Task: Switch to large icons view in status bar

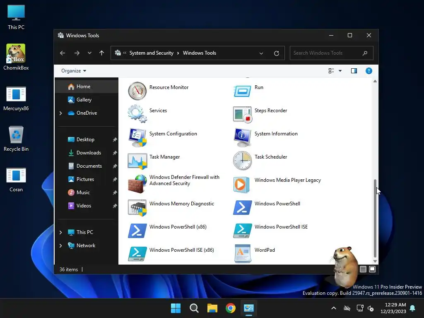Action: [x=372, y=269]
